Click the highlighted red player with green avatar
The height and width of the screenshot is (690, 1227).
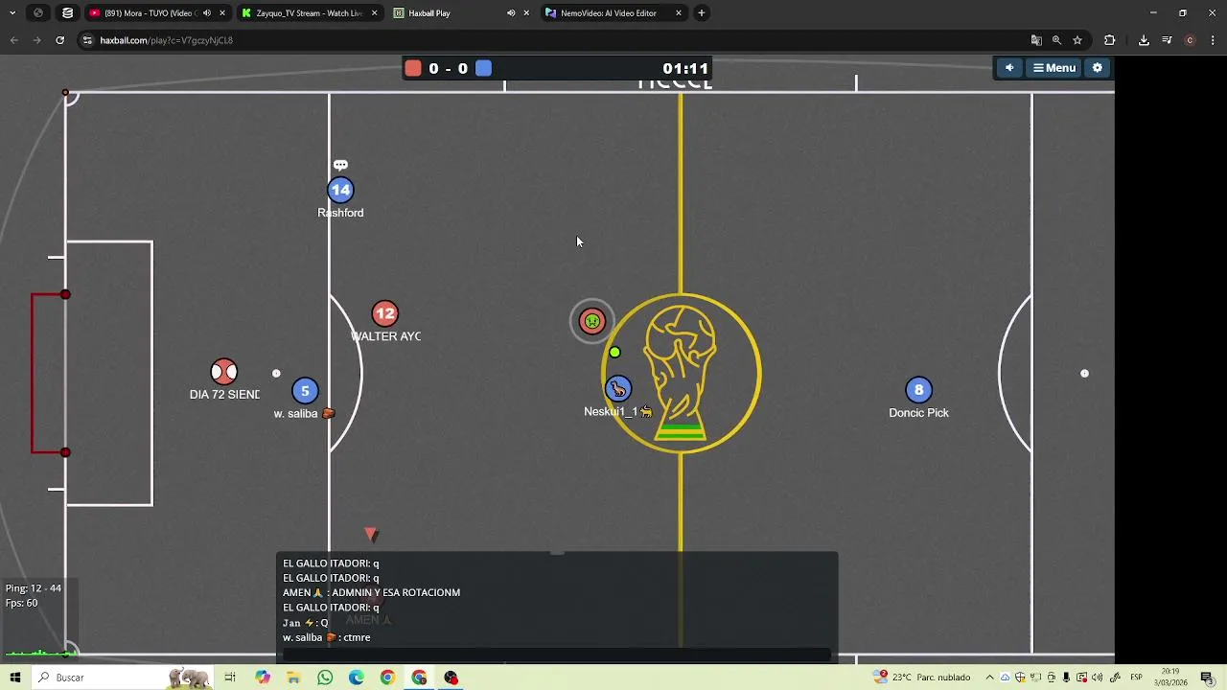point(592,321)
